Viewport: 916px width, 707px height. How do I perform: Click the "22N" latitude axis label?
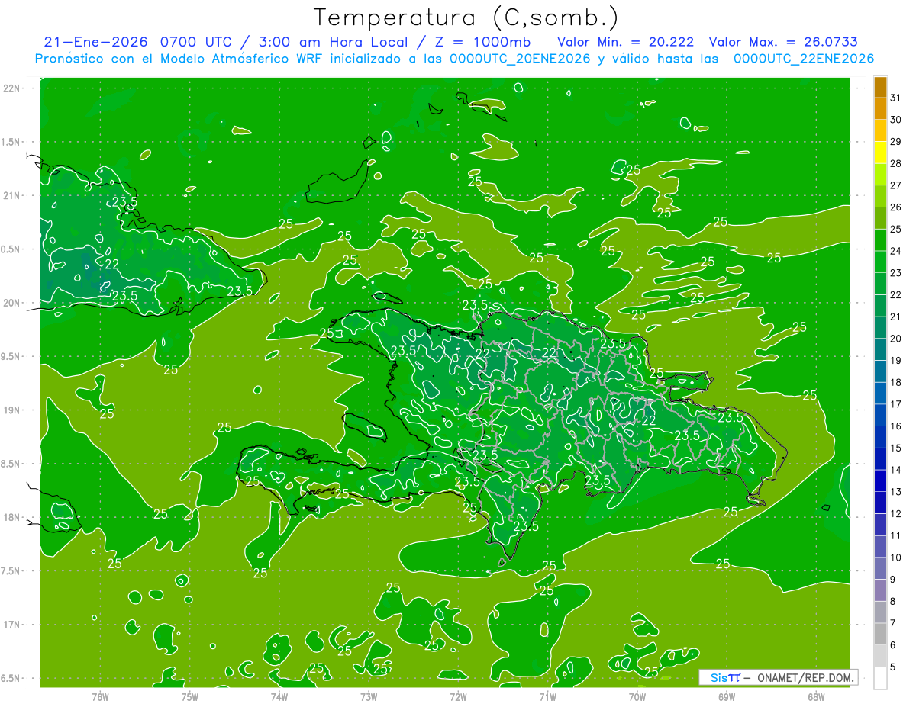click(13, 88)
